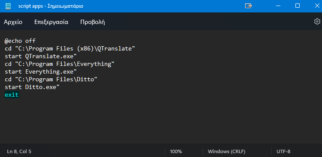Place cursor in the @echo off line
This screenshot has width=322, height=157.
(x=20, y=41)
